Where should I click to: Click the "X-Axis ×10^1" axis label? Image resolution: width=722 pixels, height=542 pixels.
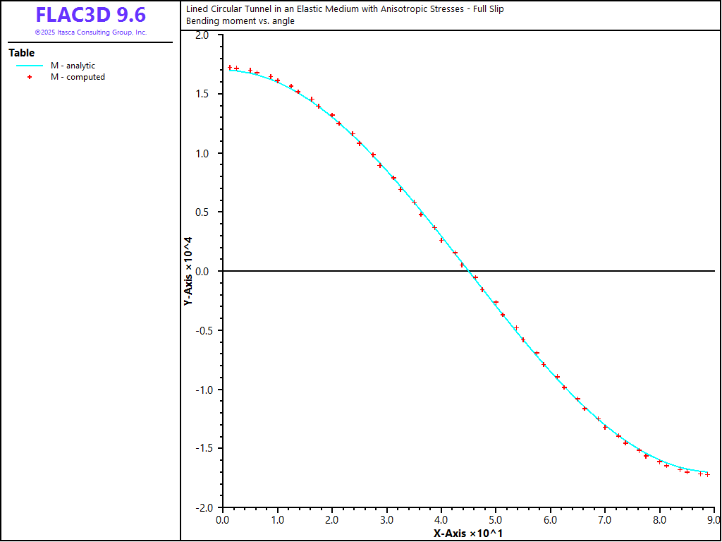(x=468, y=533)
